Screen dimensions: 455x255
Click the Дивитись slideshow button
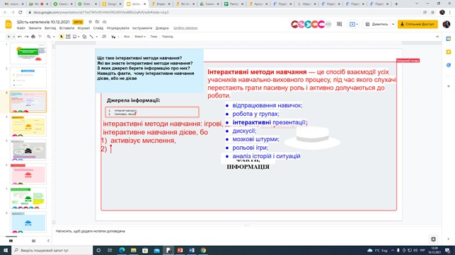pyautogui.click(x=377, y=24)
